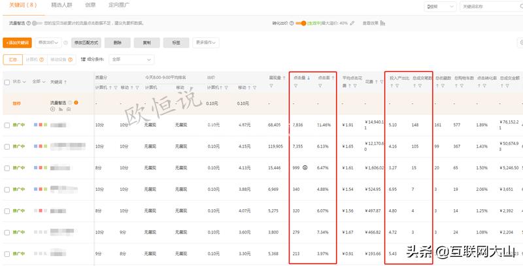The image size is (523, 266).
Task: Select the 汇总 device tab
Action: coord(12,59)
